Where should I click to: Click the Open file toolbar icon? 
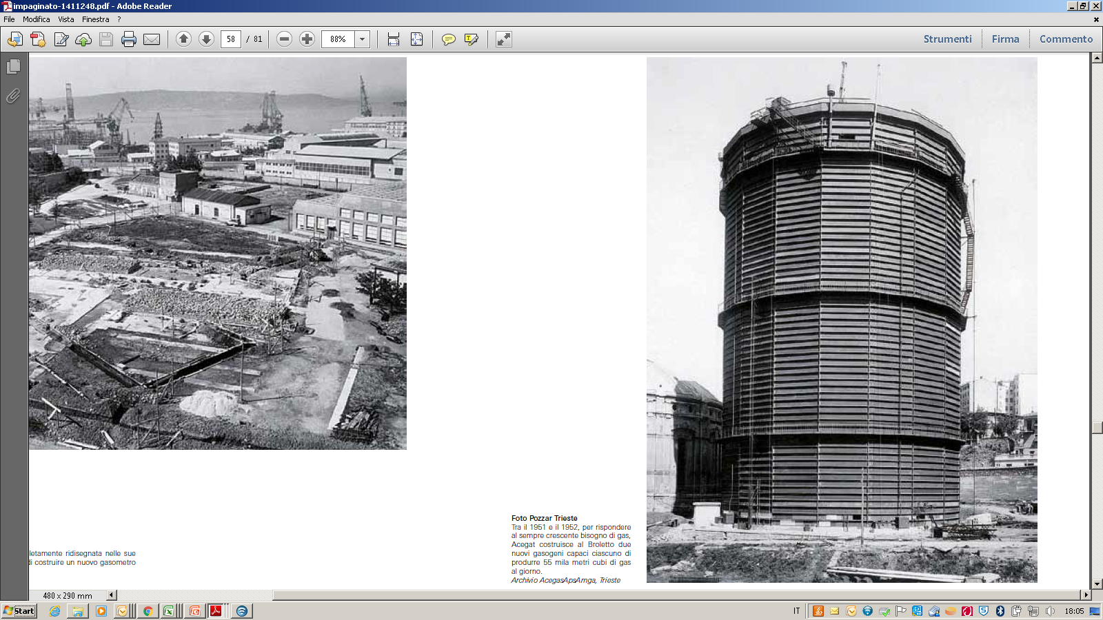pos(15,39)
